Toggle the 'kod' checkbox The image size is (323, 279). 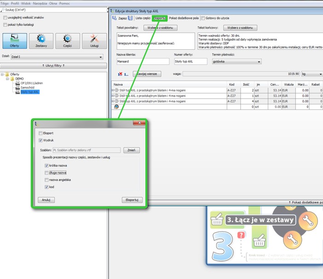point(46,187)
